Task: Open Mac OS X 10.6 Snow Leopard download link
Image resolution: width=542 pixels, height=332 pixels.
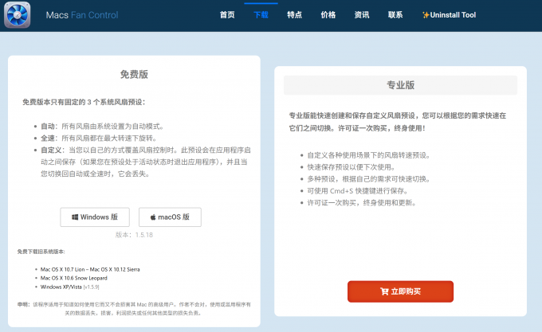Action: 73,278
